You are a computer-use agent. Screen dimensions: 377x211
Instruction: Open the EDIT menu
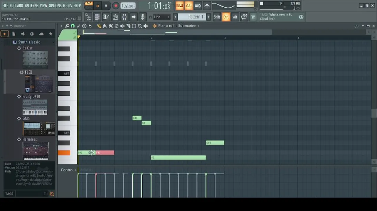[x=13, y=6]
